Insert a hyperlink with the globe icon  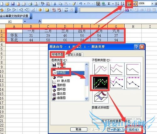tap(104, 4)
